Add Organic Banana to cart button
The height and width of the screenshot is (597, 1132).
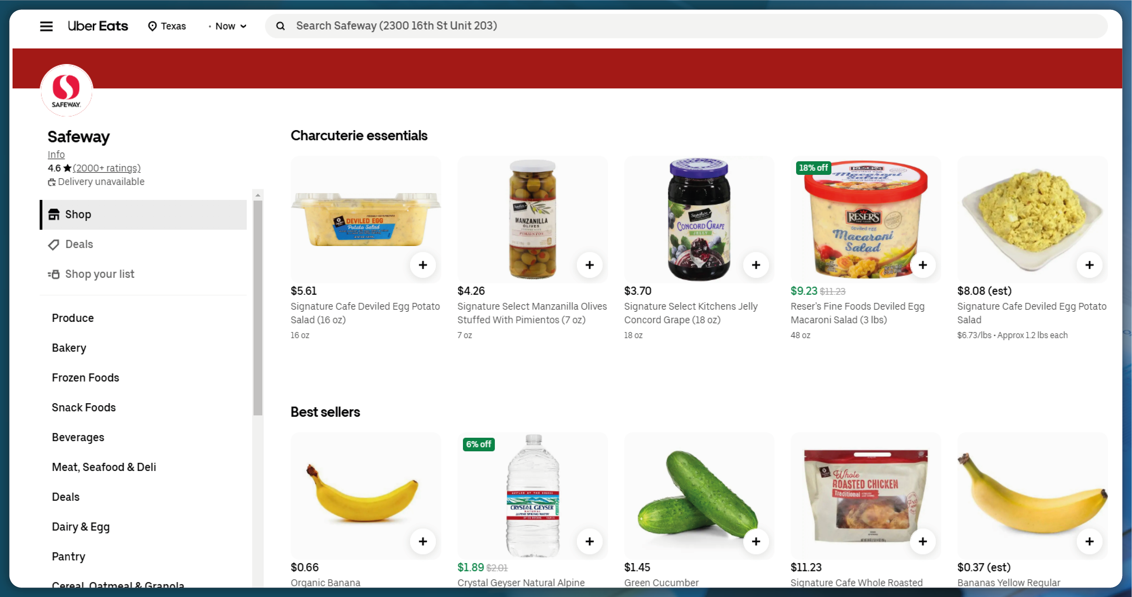[x=423, y=541]
